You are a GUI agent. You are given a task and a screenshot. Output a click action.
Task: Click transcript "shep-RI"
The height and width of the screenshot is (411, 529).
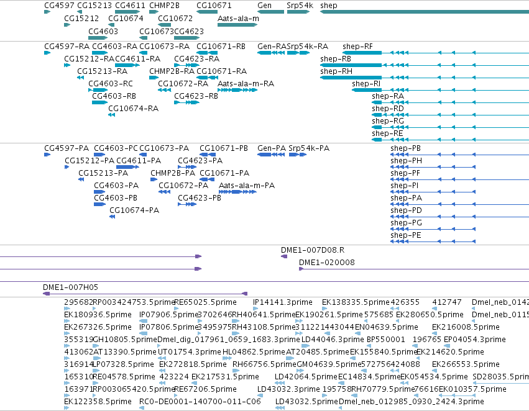(366, 84)
